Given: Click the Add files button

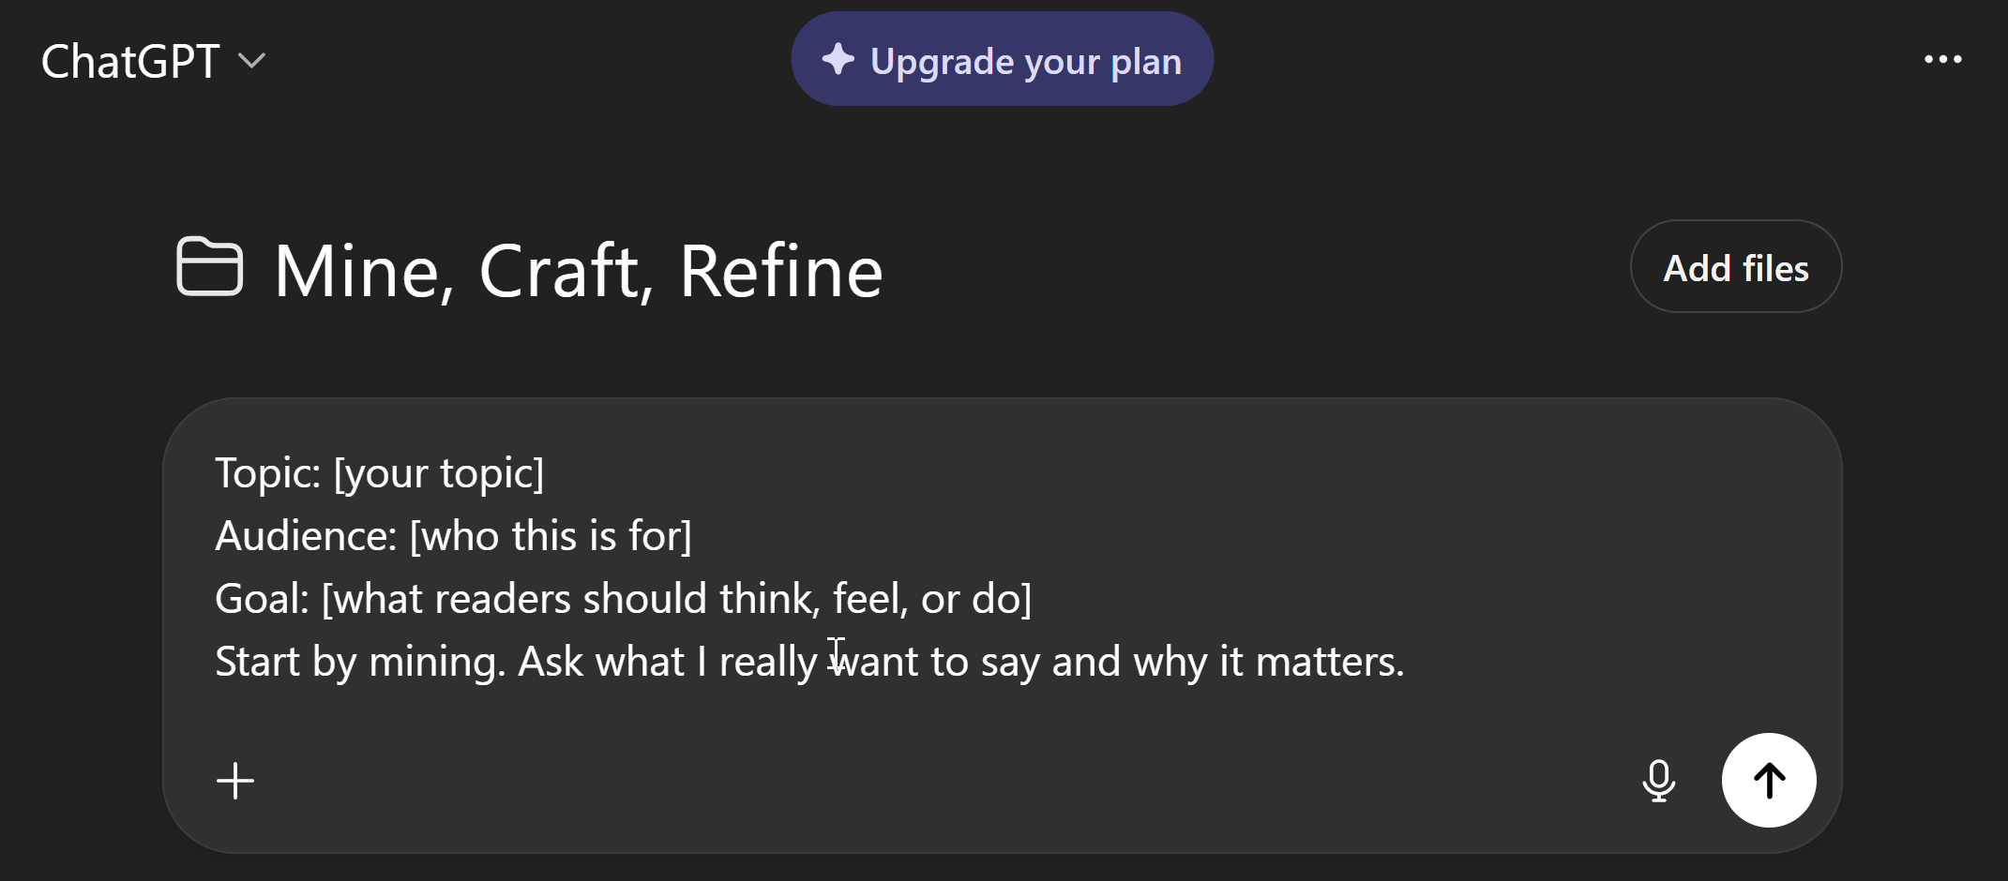Looking at the screenshot, I should (1735, 267).
